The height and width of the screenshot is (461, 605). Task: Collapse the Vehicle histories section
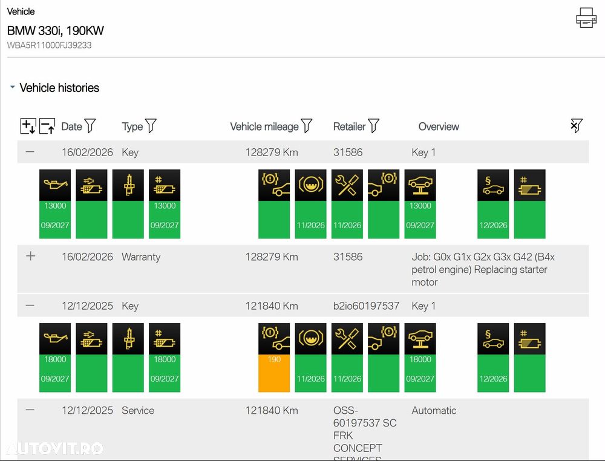coord(12,87)
